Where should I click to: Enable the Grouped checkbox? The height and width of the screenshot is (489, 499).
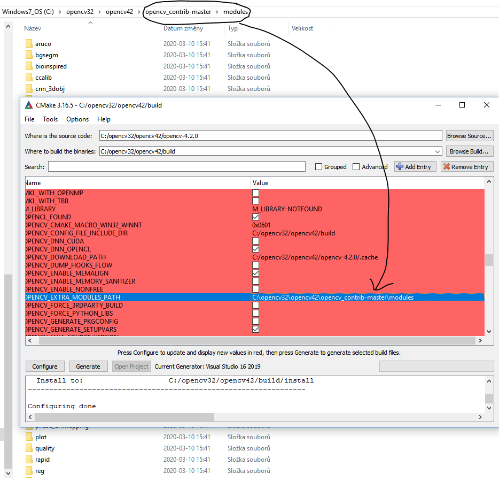[x=319, y=166]
